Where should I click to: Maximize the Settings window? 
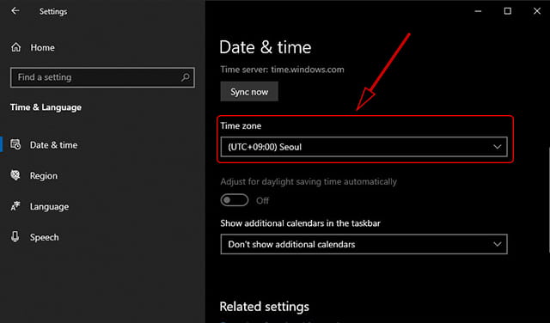[508, 11]
